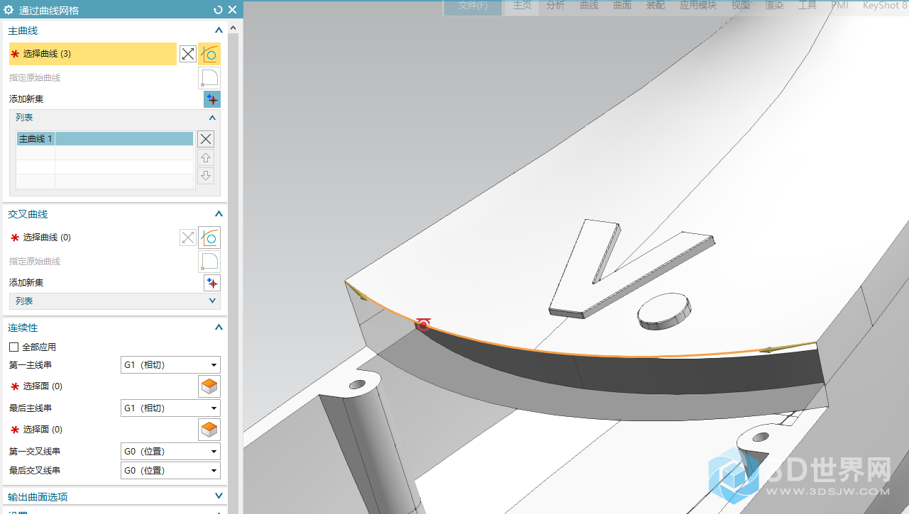Switch to 装配 ribbon tab
The height and width of the screenshot is (514, 909).
[656, 6]
